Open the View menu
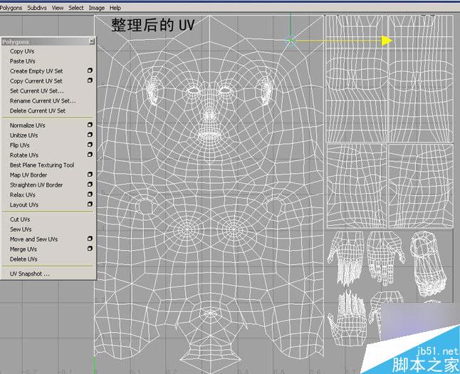This screenshot has height=374, width=460. [x=58, y=8]
